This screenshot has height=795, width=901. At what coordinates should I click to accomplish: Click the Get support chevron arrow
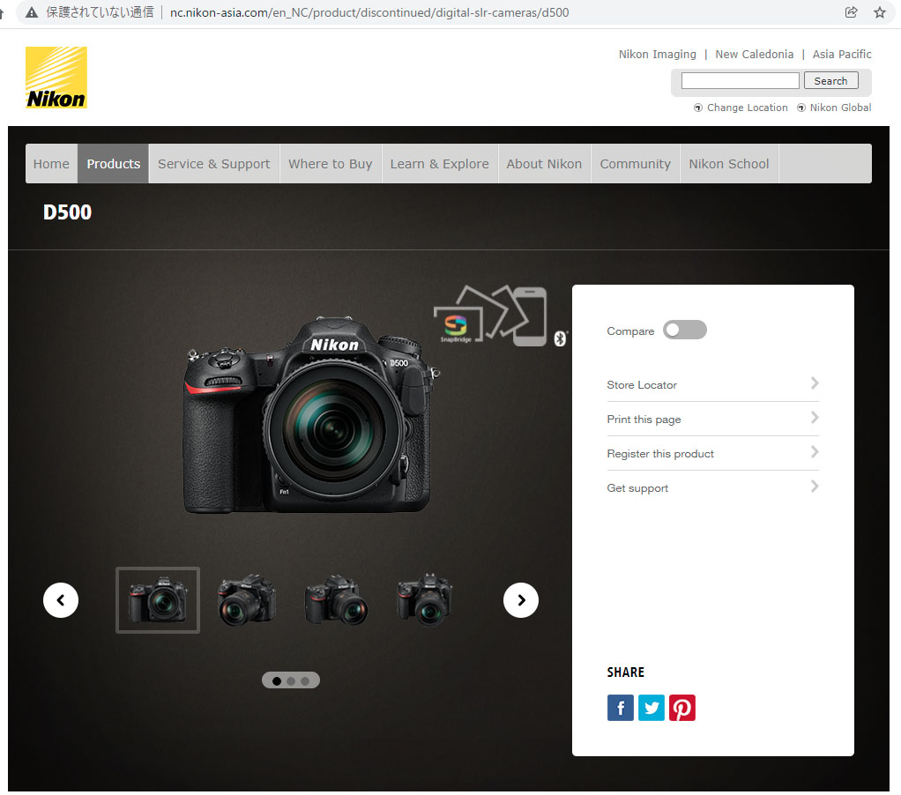(x=815, y=487)
